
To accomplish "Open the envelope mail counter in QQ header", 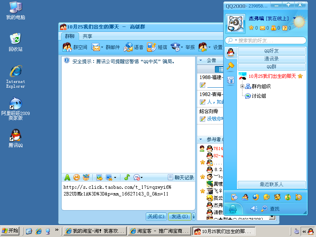I will click(x=262, y=28).
